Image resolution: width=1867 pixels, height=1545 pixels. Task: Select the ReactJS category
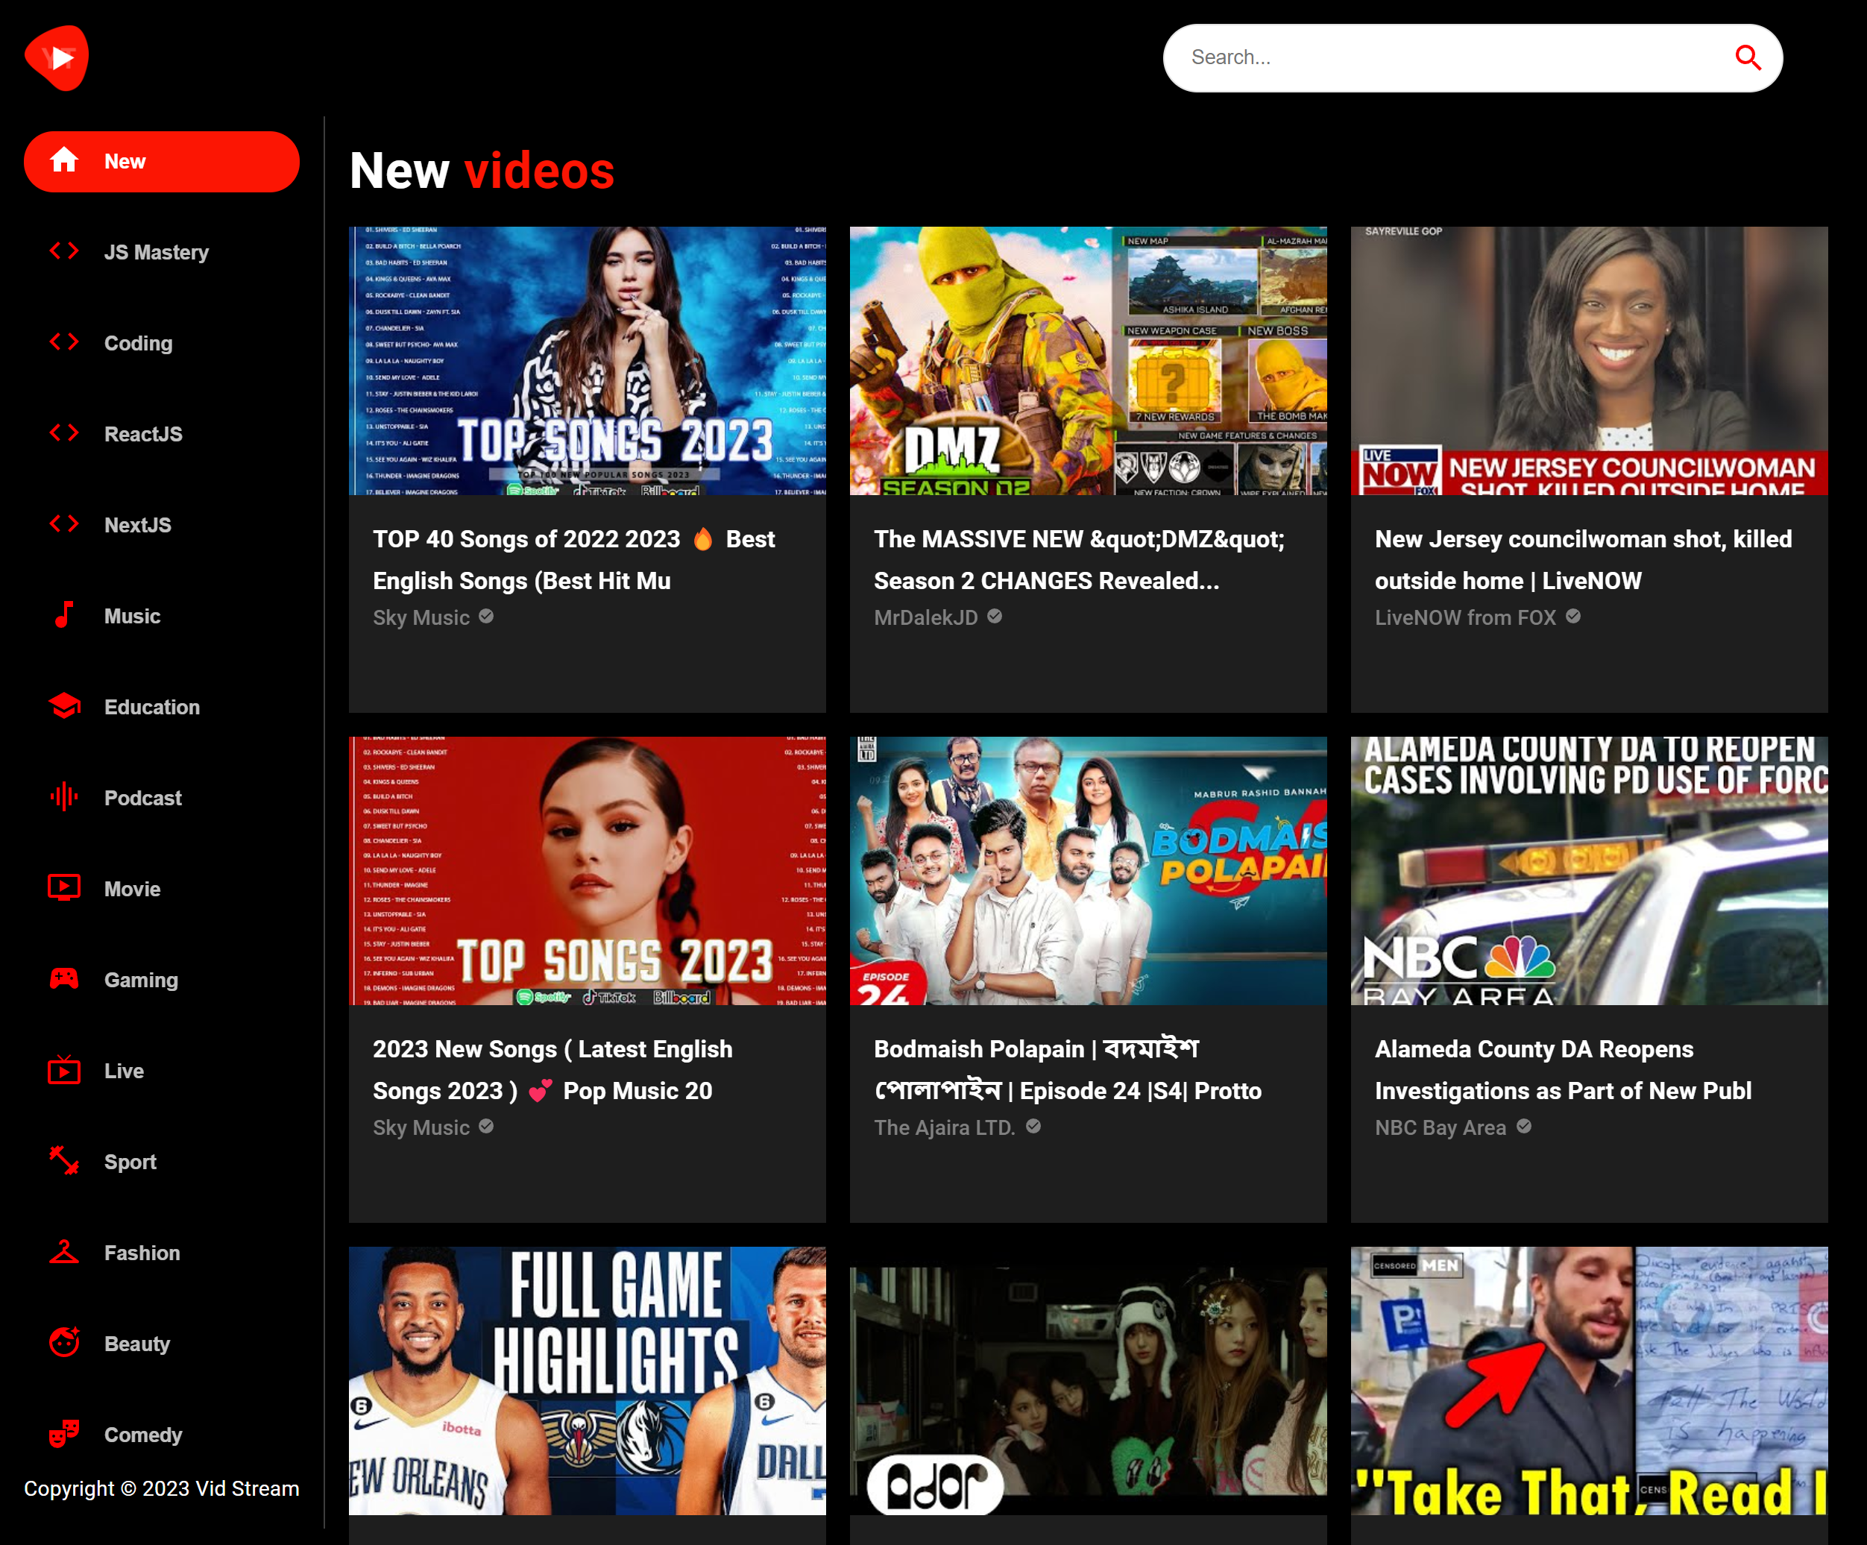(142, 434)
